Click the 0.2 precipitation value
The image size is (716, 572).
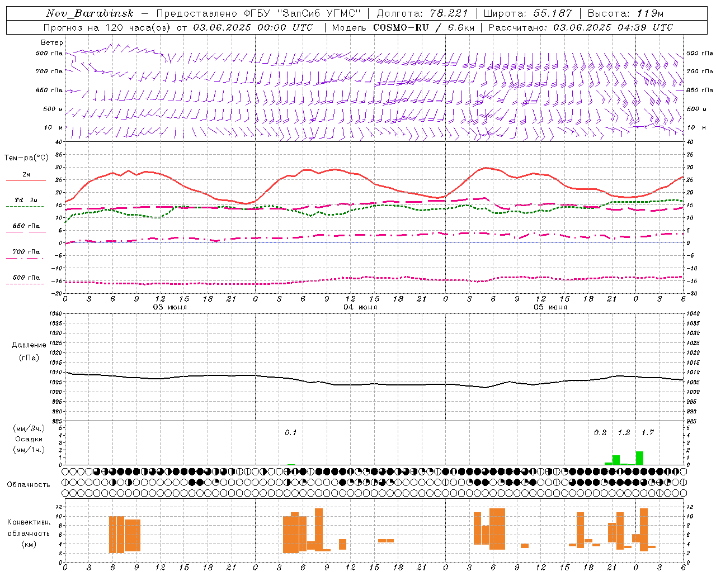click(x=600, y=433)
